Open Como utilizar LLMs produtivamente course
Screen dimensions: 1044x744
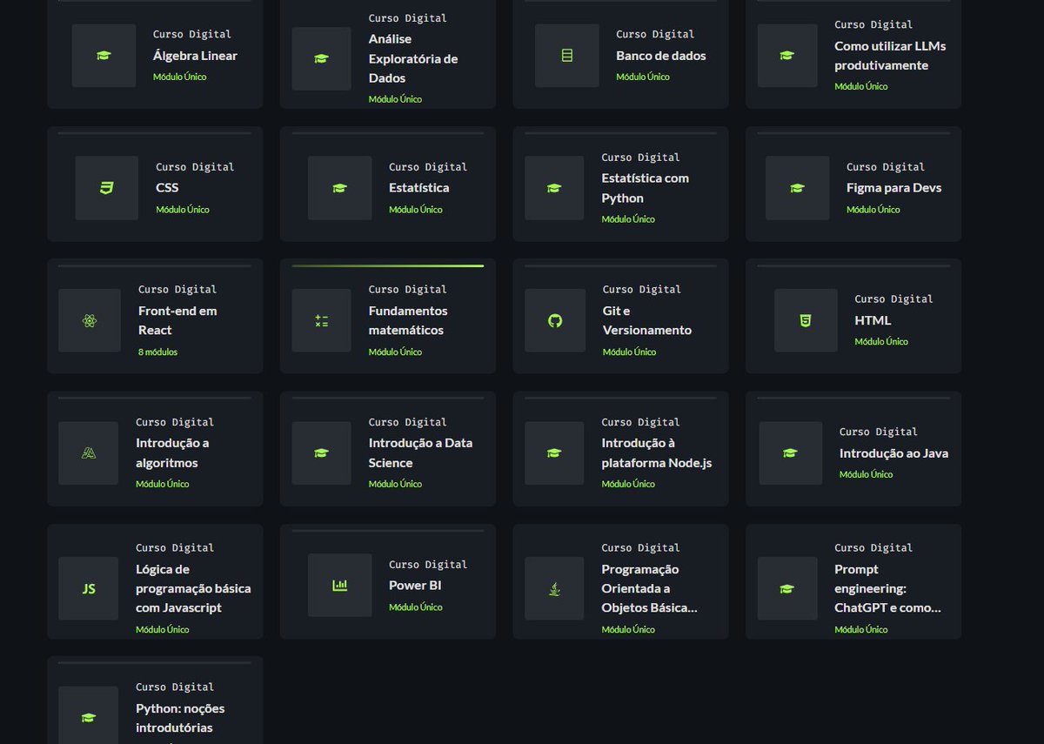(x=890, y=56)
